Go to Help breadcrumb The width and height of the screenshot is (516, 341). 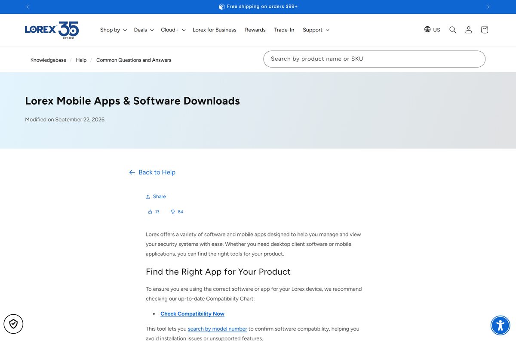click(x=81, y=60)
